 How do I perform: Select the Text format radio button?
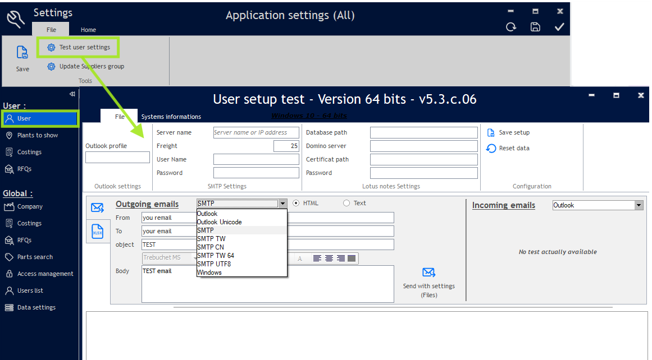346,203
